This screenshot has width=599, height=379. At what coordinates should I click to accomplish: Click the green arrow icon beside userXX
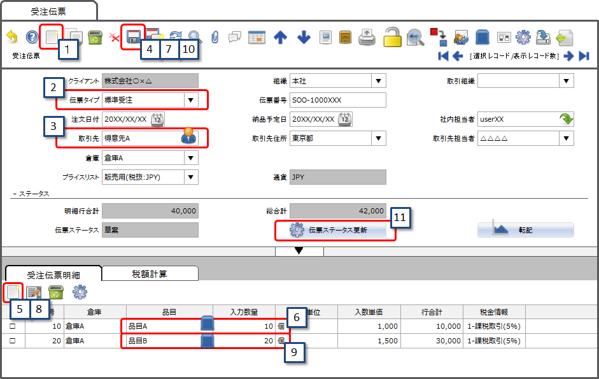[566, 119]
